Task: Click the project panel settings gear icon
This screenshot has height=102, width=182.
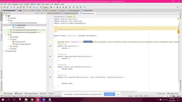Action: pyautogui.click(x=42, y=13)
